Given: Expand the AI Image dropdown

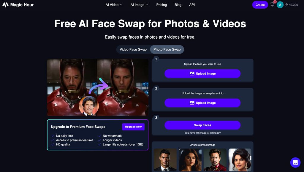Looking at the screenshot, I should (139, 5).
